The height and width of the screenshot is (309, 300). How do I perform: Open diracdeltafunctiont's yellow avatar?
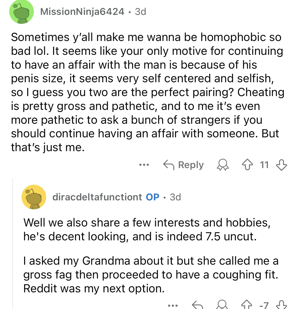click(34, 197)
